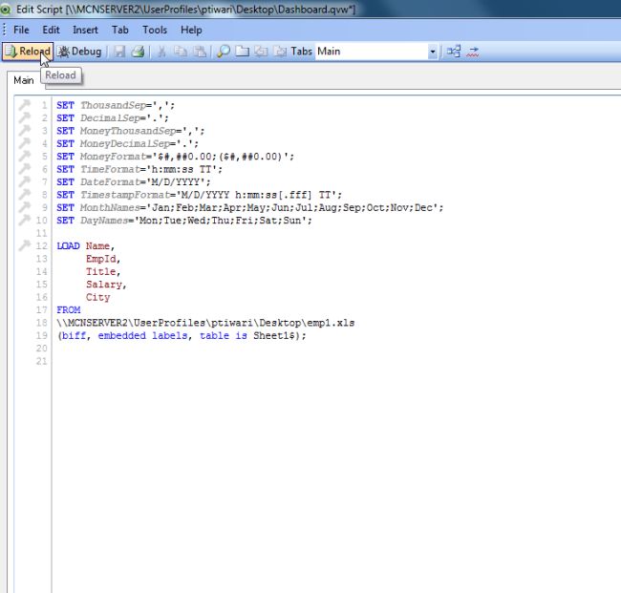The height and width of the screenshot is (593, 621).
Task: Open the Tab menu
Action: coord(120,31)
